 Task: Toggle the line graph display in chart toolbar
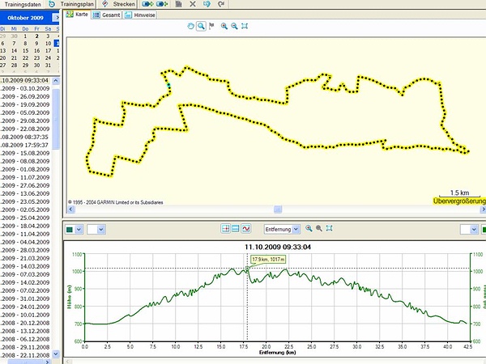247,229
